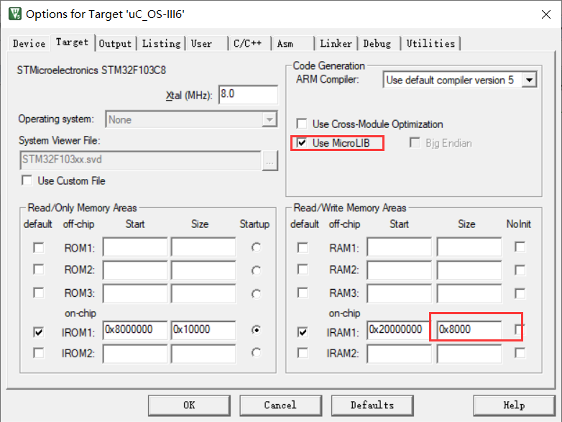The image size is (562, 422).
Task: Click the IRAM2 Size field
Action: [x=469, y=354]
